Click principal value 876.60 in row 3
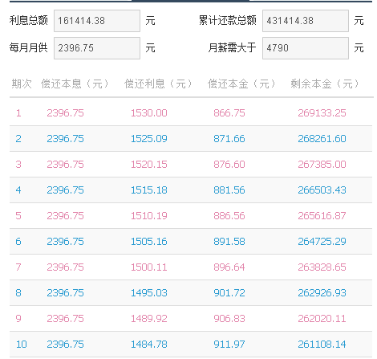 [x=229, y=165]
